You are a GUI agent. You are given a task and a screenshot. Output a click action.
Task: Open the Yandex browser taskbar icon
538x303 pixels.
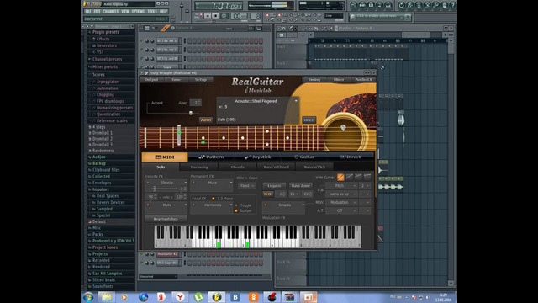(180, 297)
